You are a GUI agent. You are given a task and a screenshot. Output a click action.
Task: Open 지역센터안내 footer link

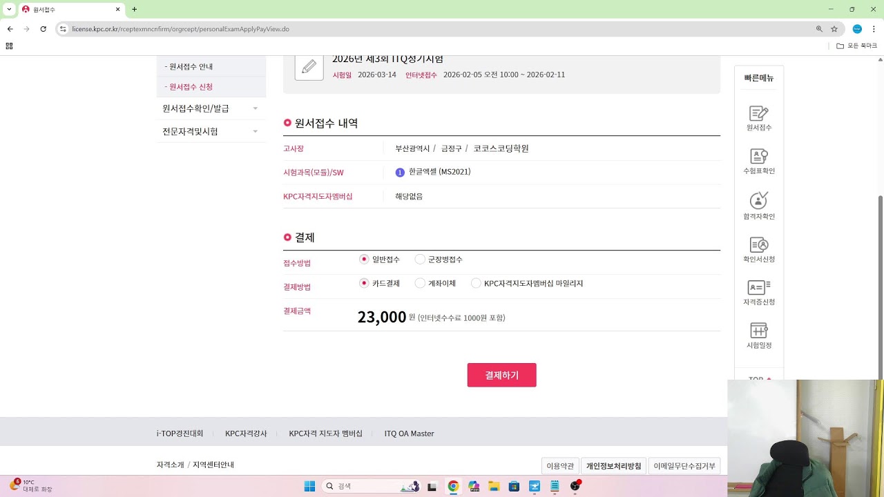(213, 465)
